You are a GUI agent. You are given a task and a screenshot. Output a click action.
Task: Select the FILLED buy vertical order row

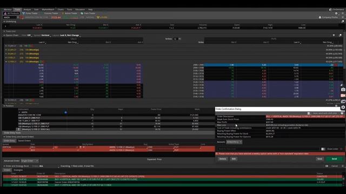[x=173, y=179]
